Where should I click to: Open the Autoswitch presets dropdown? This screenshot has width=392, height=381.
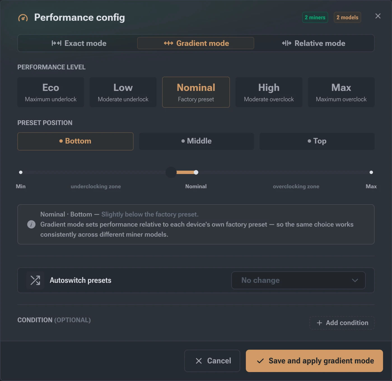tap(298, 280)
